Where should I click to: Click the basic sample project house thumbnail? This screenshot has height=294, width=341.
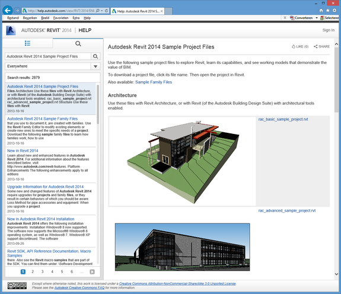[183, 161]
